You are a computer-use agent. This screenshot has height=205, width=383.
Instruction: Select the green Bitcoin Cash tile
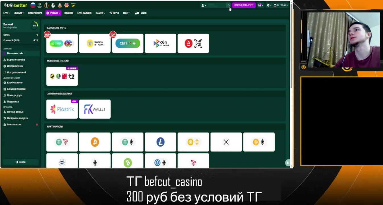click(x=128, y=161)
